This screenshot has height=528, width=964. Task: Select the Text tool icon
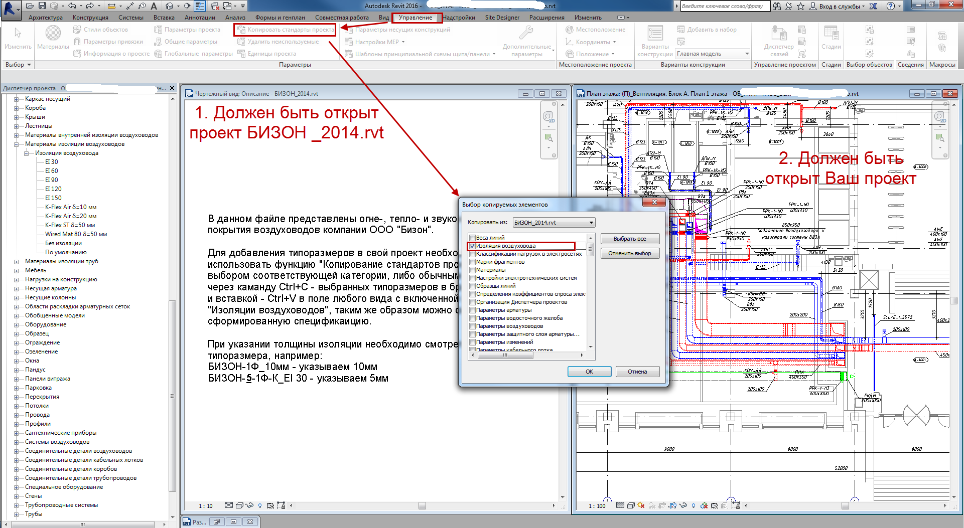(x=154, y=6)
